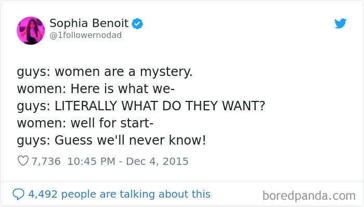Click the 7,736 likes count
Screen dimensions: 364x207
click(x=46, y=161)
